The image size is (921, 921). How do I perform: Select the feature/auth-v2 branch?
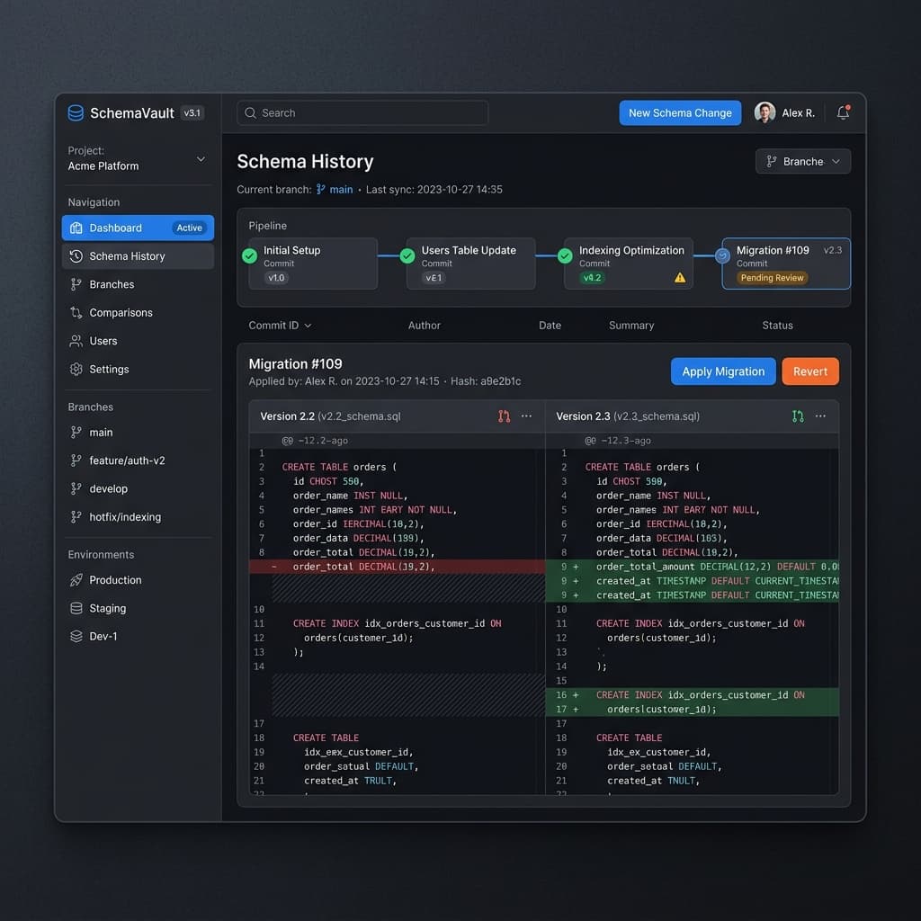[138, 460]
